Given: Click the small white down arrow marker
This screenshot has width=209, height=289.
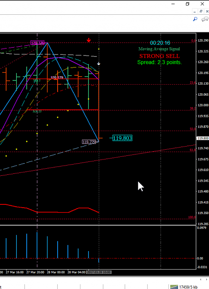Looking at the screenshot, I should 99,64.
